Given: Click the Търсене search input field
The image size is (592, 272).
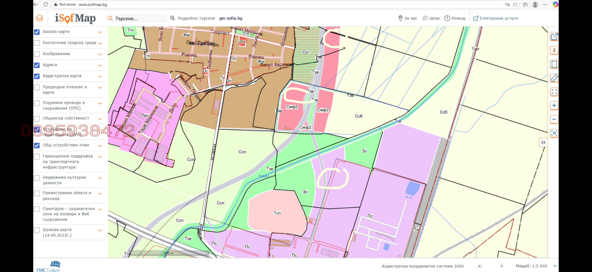Looking at the screenshot, I should click(x=139, y=18).
